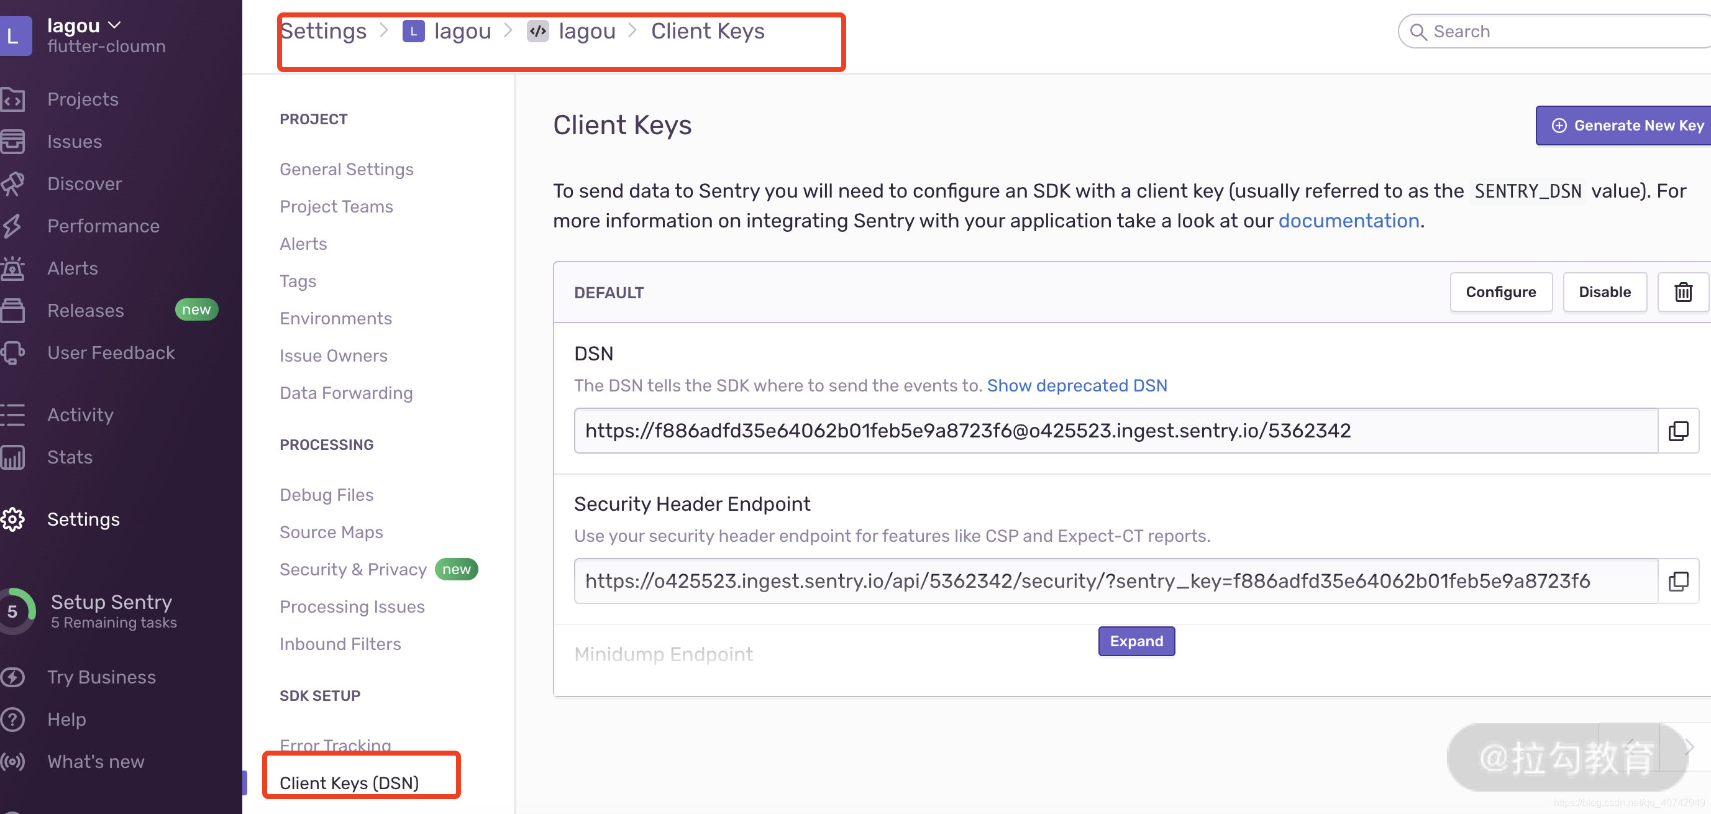Image resolution: width=1711 pixels, height=814 pixels.
Task: Click the Client Keys breadcrumb
Action: coord(708,31)
